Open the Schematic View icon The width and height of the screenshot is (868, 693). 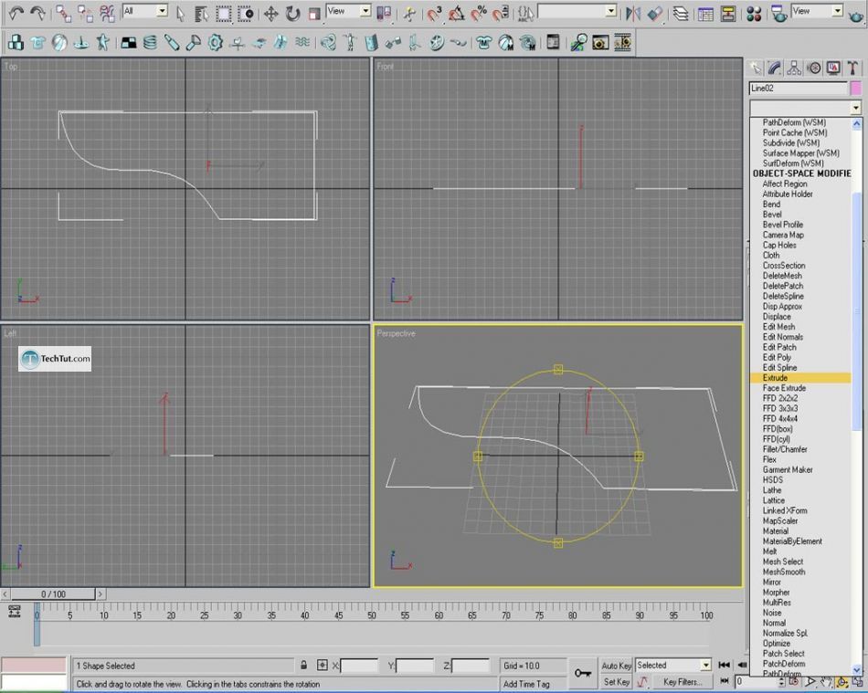(727, 14)
